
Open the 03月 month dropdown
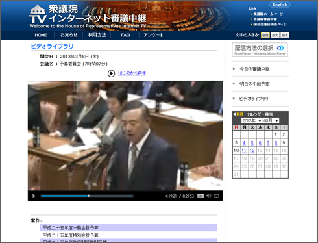[271, 121]
